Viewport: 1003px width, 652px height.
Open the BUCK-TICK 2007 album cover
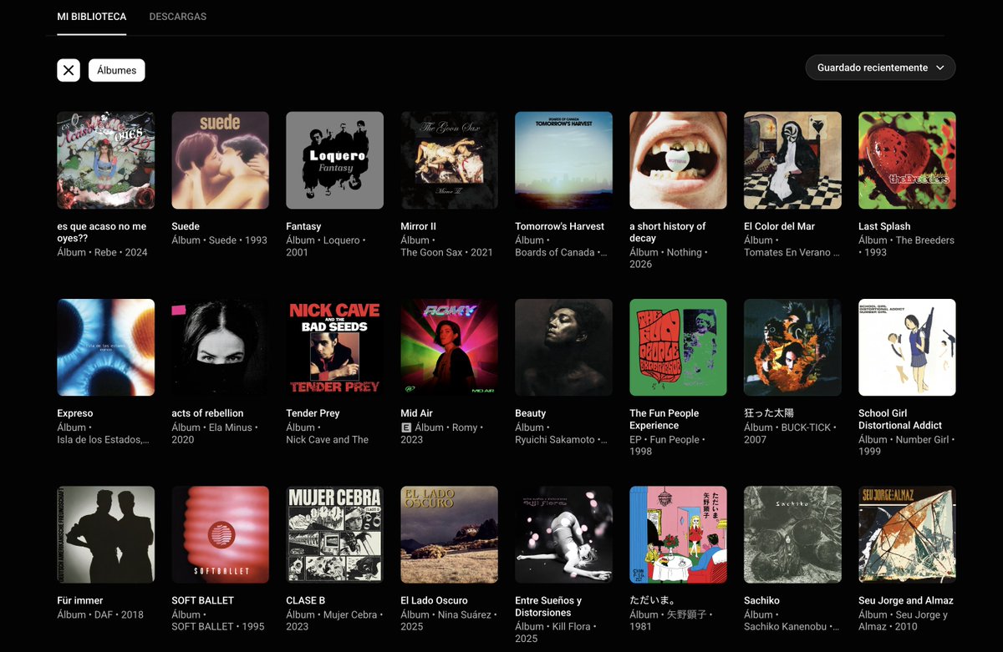pos(793,347)
